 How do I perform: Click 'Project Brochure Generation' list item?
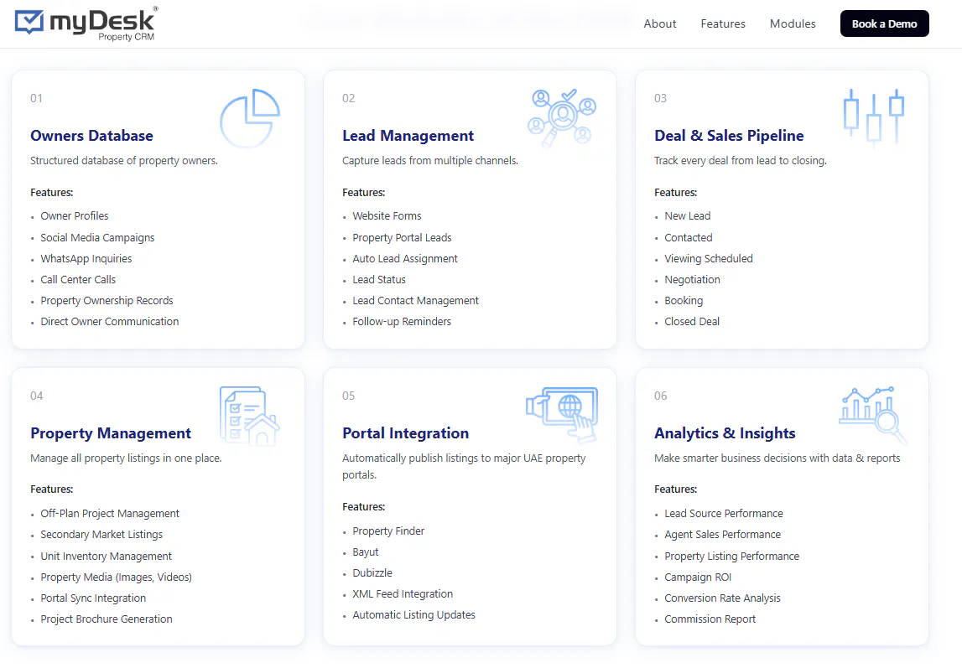[107, 619]
